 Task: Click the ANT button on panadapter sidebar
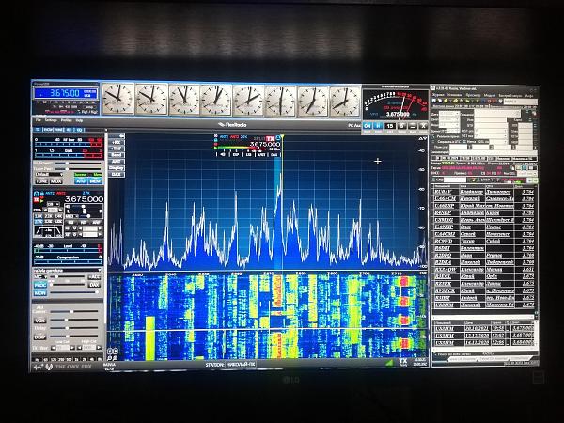pyautogui.click(x=117, y=161)
